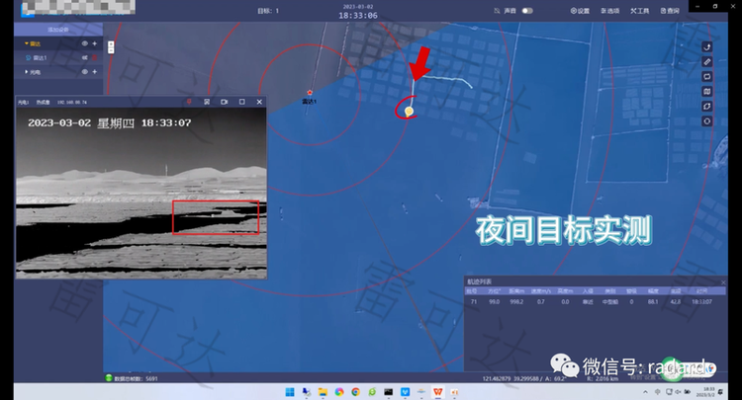Toggle the 声音 sound switch
This screenshot has height=400, width=742.
(x=527, y=11)
